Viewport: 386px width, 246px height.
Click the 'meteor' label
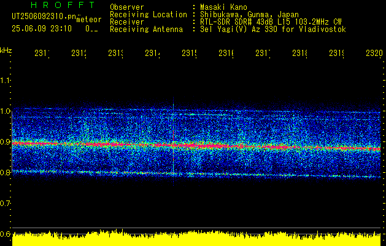point(89,20)
